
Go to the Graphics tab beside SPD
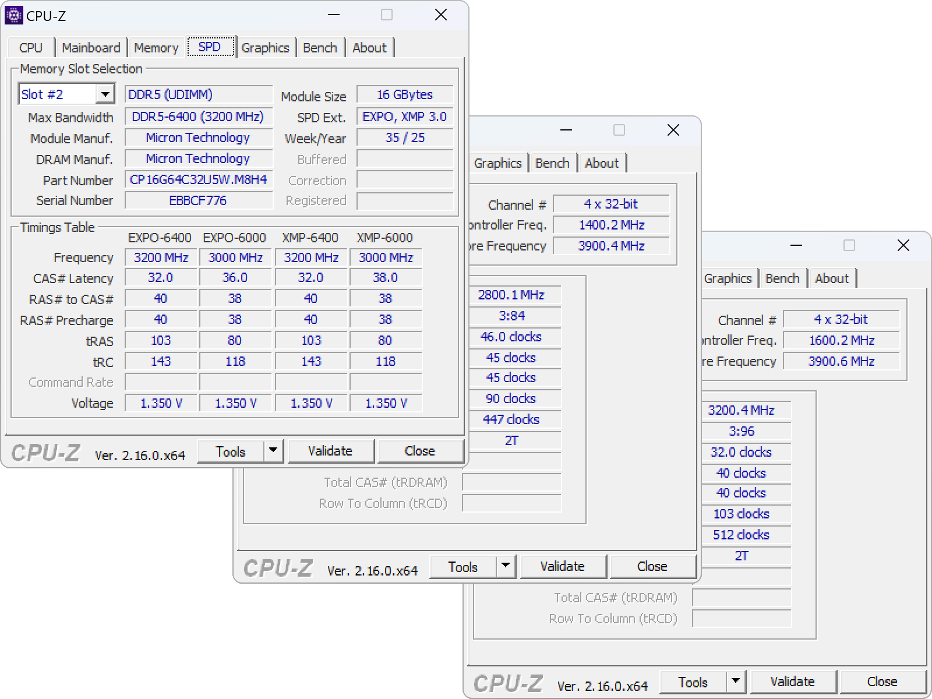pos(265,48)
